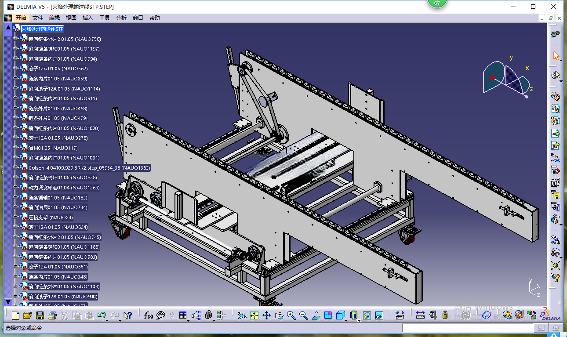Image resolution: width=567 pixels, height=337 pixels.
Task: Click the Measure Between ruler icon
Action: pyautogui.click(x=420, y=315)
